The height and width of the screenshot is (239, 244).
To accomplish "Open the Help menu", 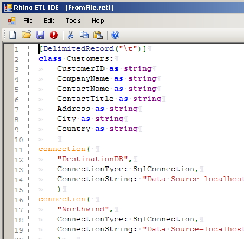I will 98,21.
